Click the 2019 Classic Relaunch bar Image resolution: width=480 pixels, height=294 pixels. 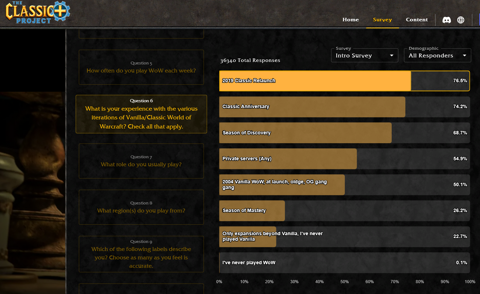344,81
